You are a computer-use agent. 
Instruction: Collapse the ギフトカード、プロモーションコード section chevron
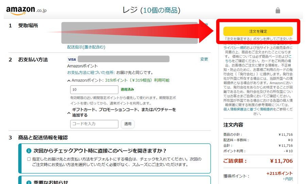click(x=69, y=113)
